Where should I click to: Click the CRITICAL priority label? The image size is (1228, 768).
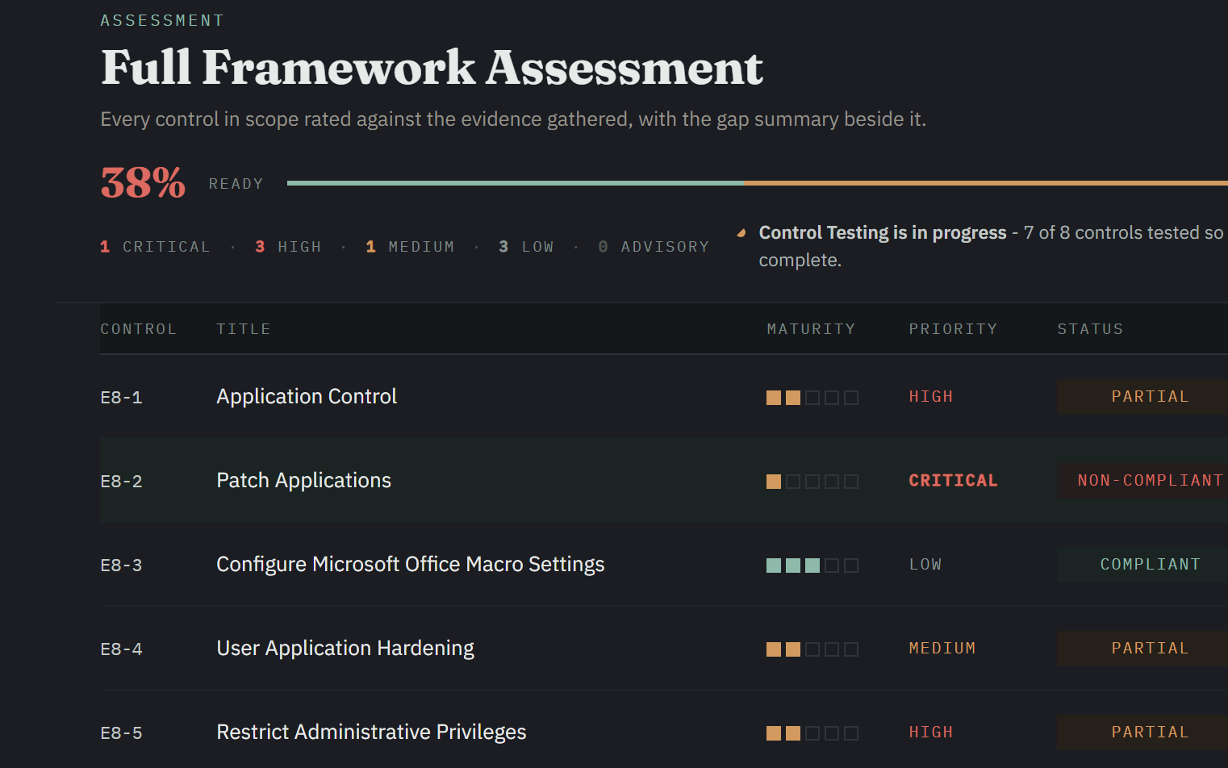953,481
